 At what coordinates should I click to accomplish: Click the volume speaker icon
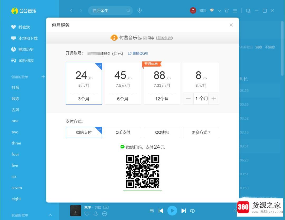tap(192, 211)
